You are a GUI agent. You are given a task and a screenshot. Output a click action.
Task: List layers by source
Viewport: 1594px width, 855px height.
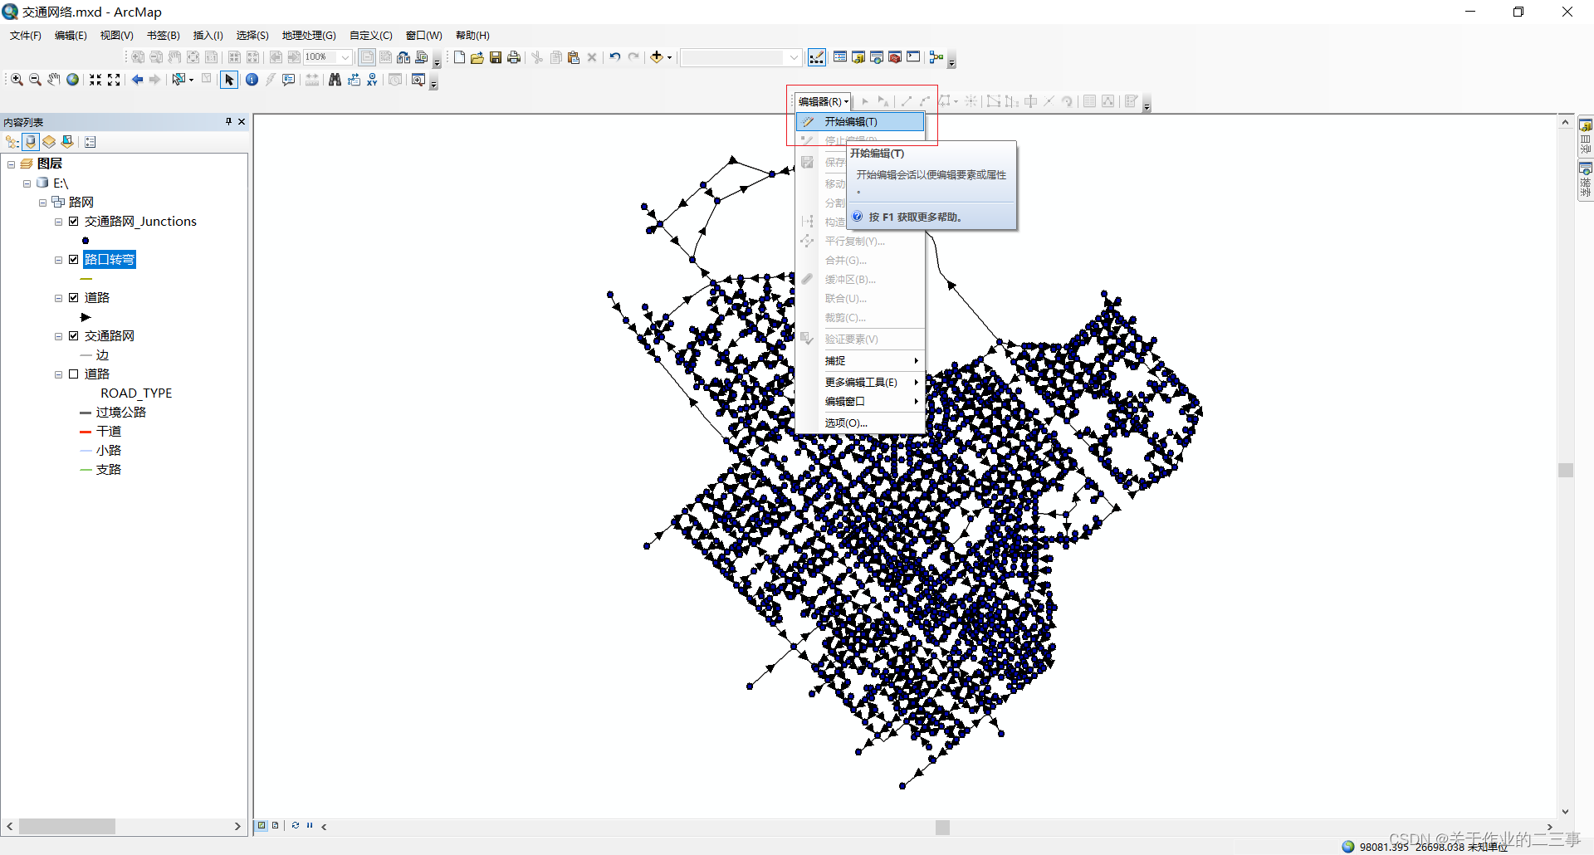31,142
